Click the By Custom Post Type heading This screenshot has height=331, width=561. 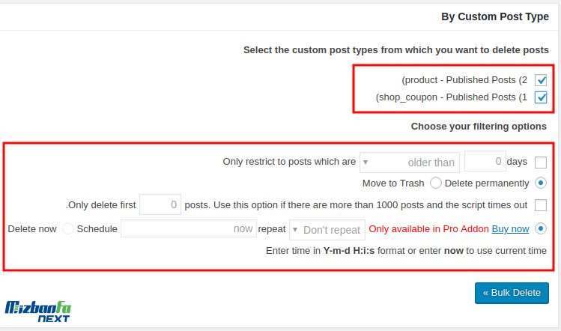(495, 16)
